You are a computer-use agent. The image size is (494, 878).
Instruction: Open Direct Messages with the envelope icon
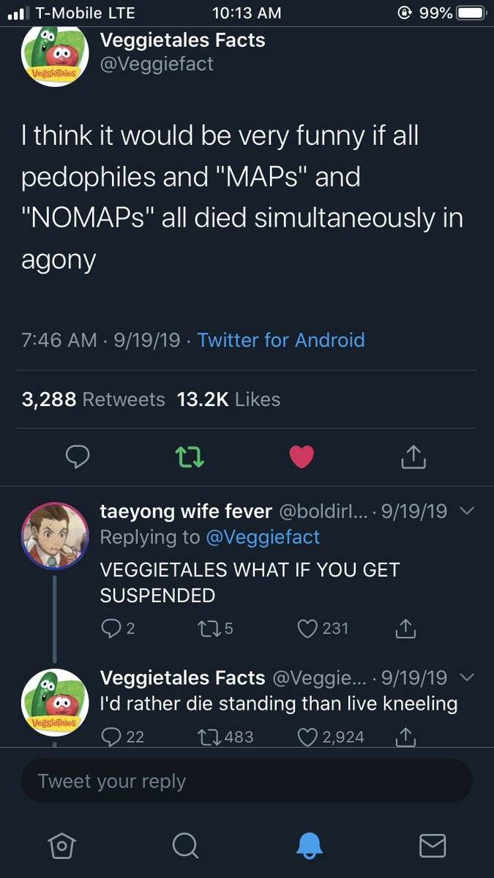point(433,846)
